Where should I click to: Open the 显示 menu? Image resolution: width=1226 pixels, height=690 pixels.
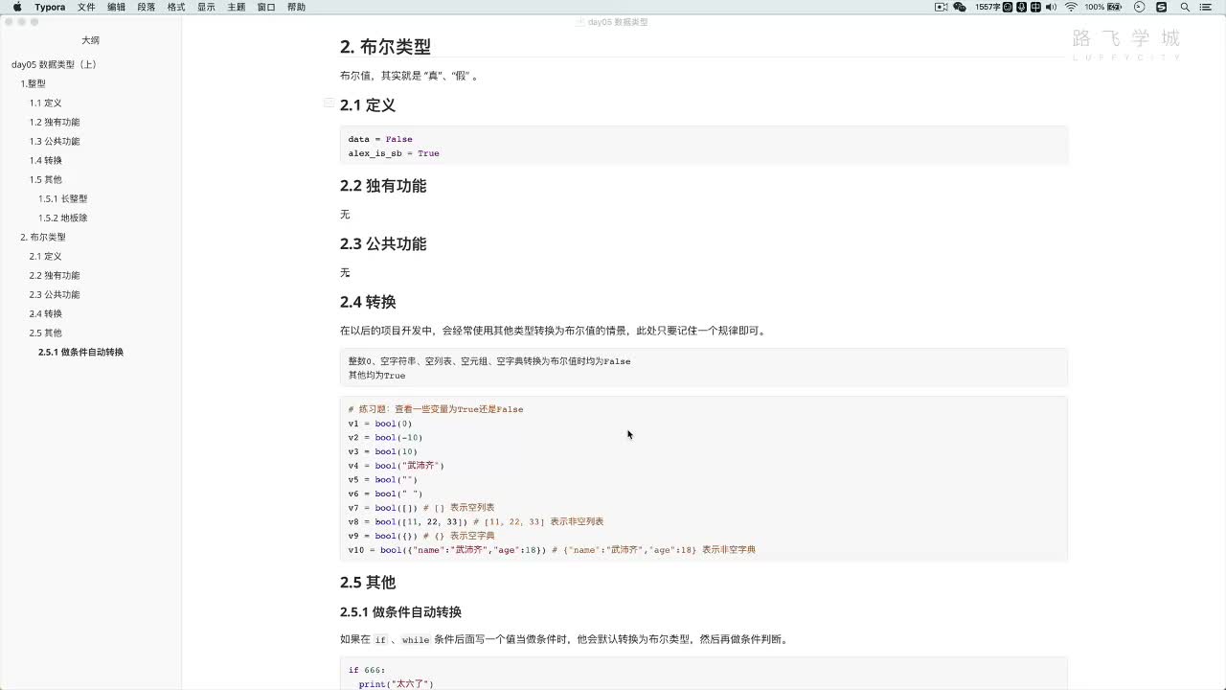point(206,7)
